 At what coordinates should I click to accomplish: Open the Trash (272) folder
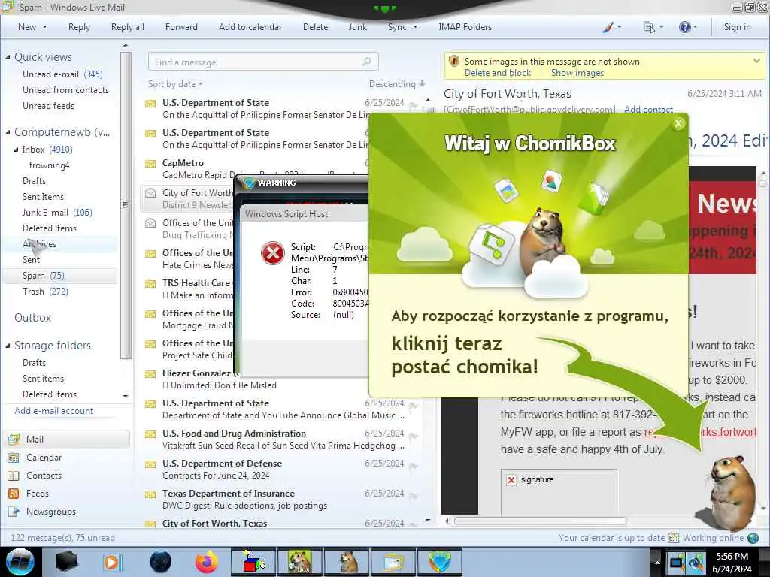[x=45, y=292]
